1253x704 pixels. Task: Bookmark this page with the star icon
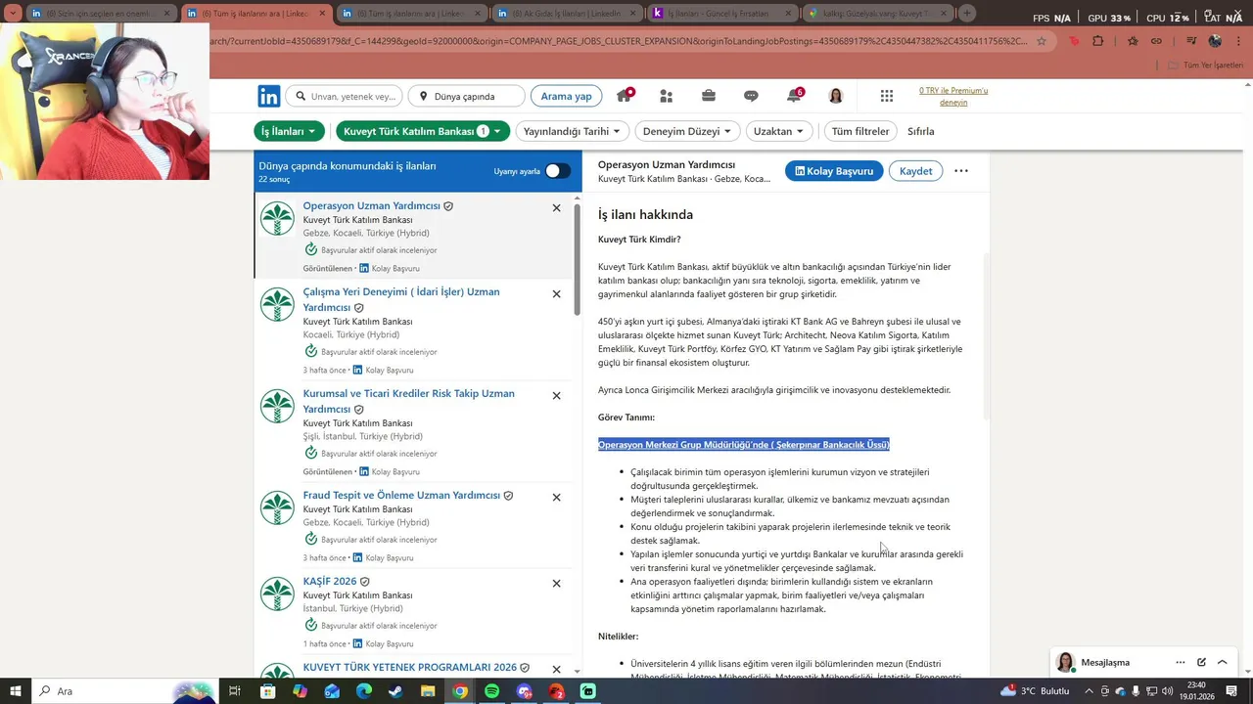click(1041, 41)
